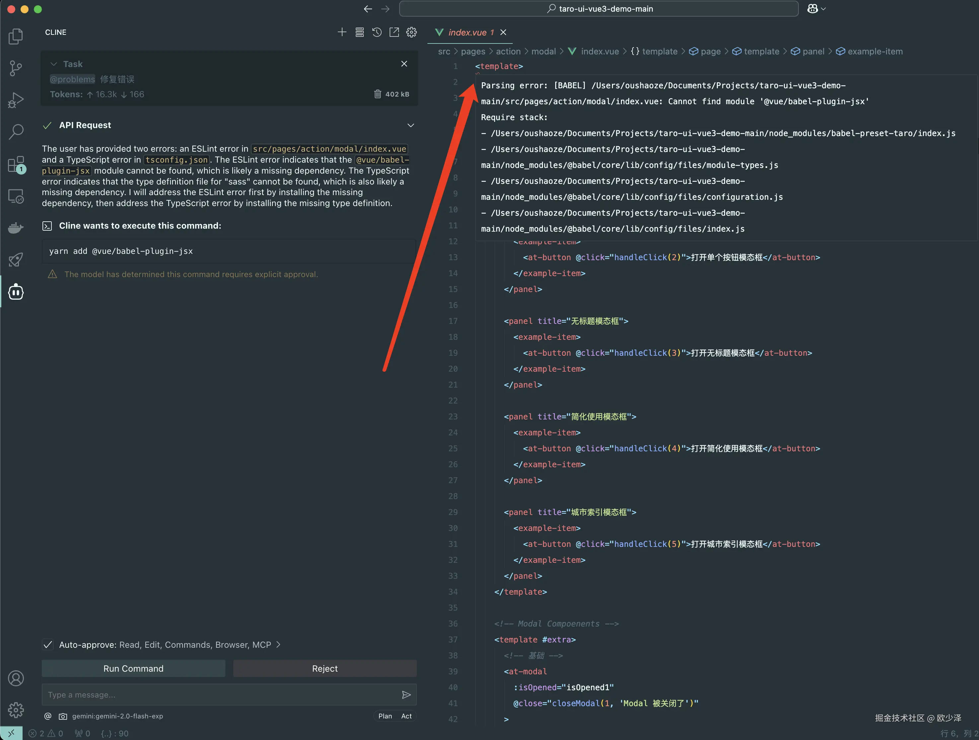This screenshot has height=740, width=979.
Task: Open Cline task history
Action: coord(377,32)
